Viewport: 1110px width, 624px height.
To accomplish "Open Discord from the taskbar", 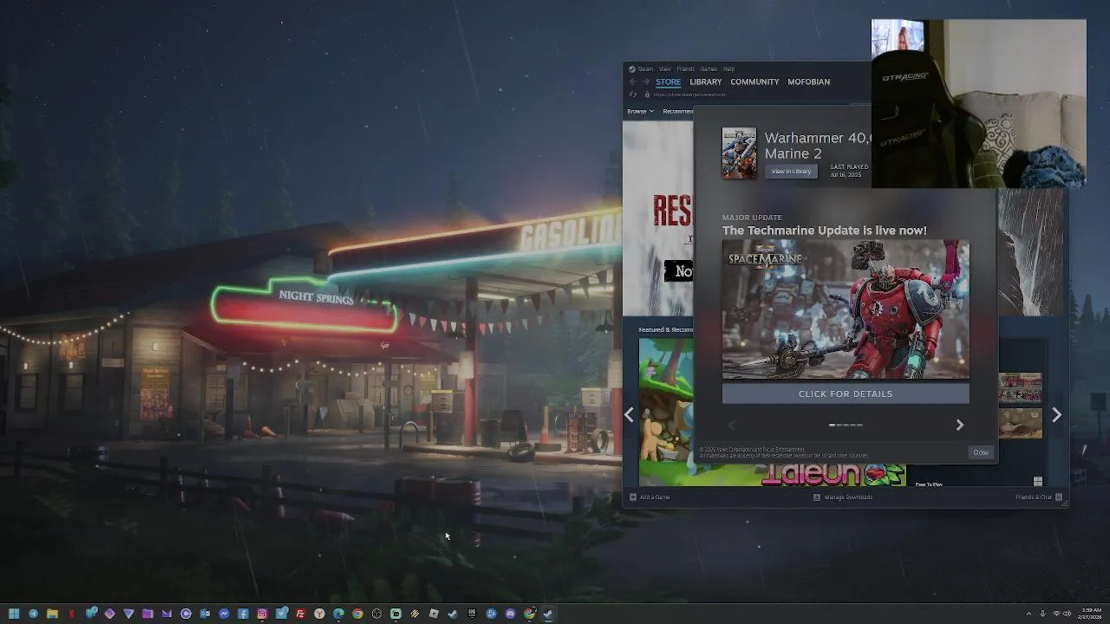I will pyautogui.click(x=510, y=614).
